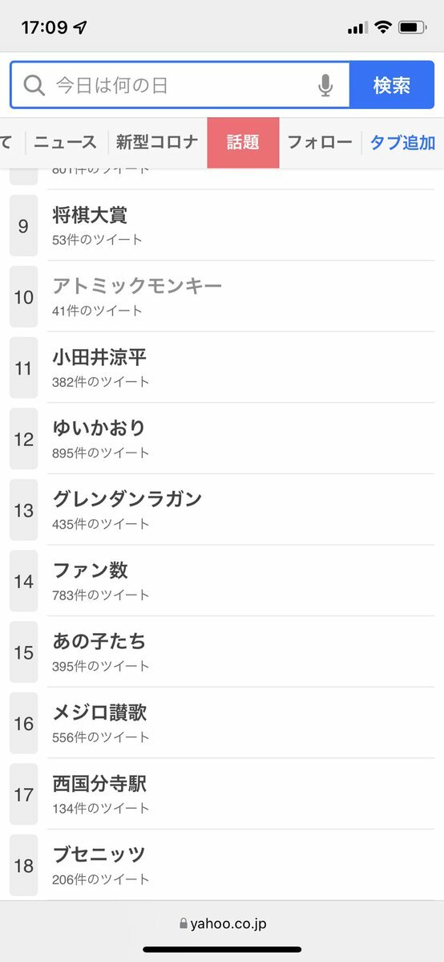The image size is (444, 962).
Task: Tap the magnifying glass search icon
Action: [x=34, y=85]
